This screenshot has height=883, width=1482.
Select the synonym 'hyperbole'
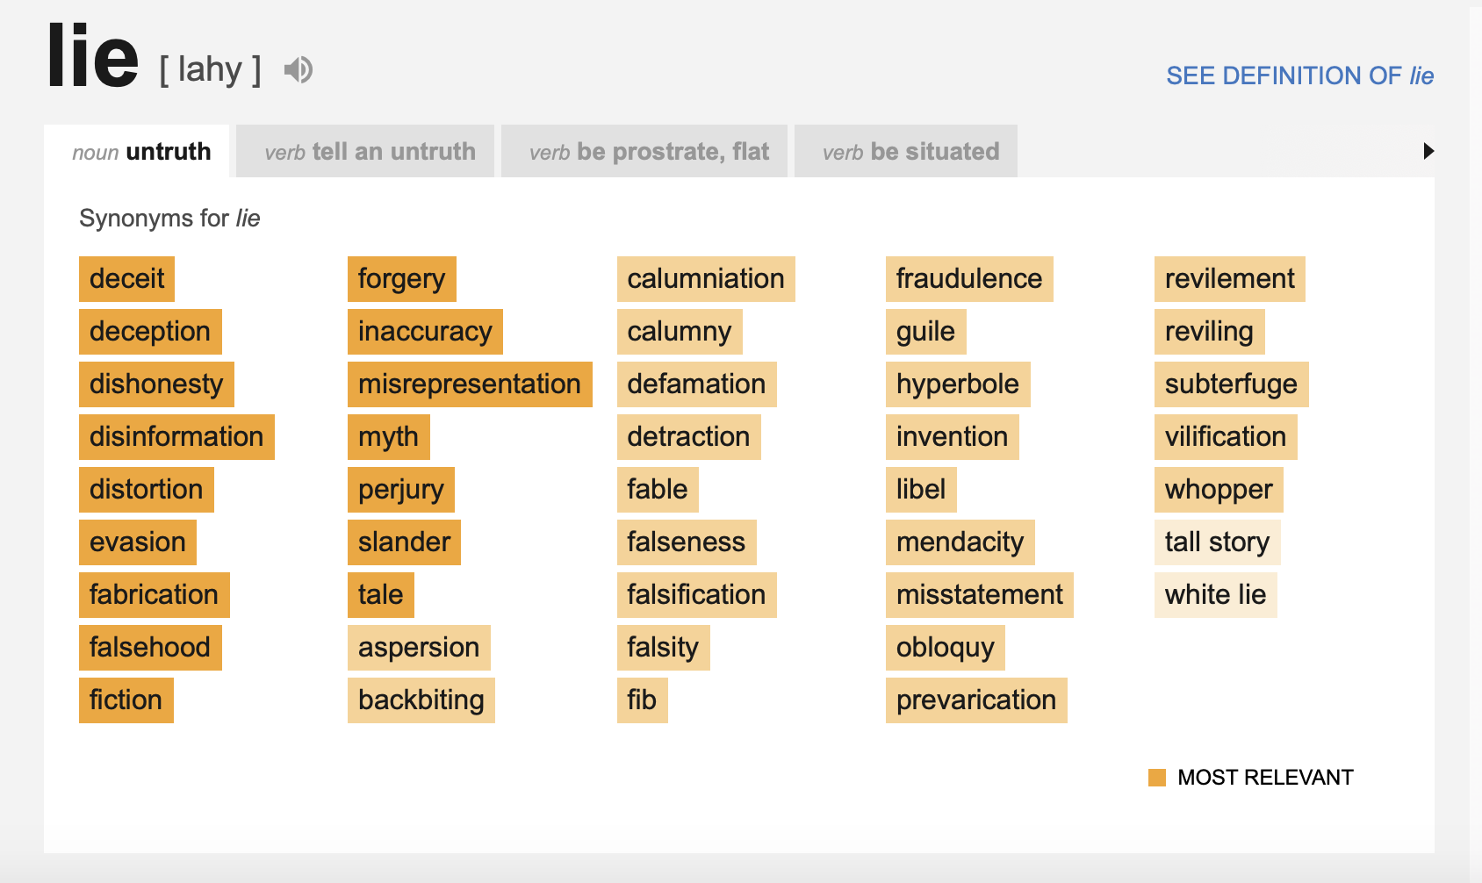[958, 384]
